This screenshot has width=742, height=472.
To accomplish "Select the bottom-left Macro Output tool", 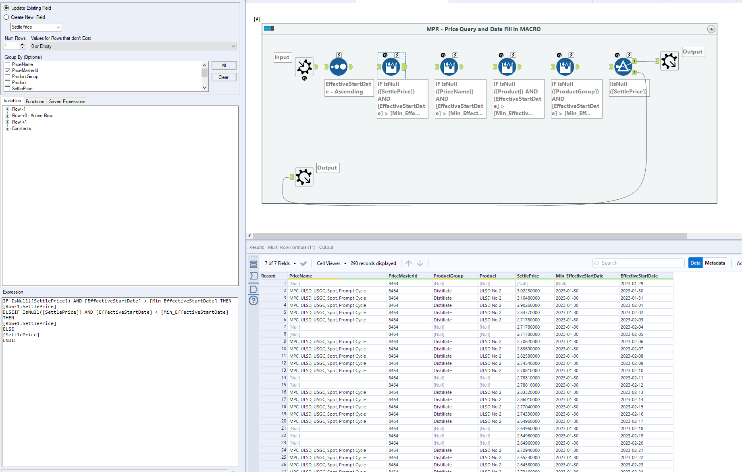I will pos(304,177).
